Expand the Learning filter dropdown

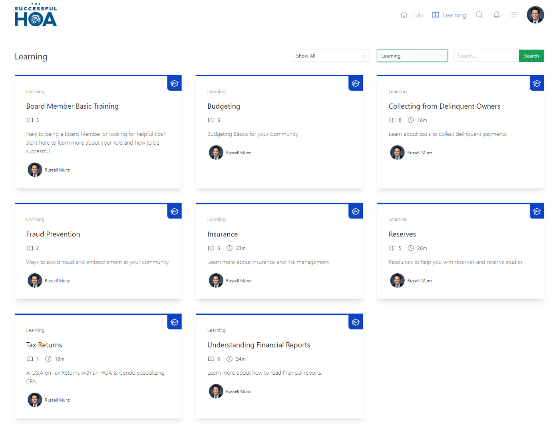tap(412, 56)
